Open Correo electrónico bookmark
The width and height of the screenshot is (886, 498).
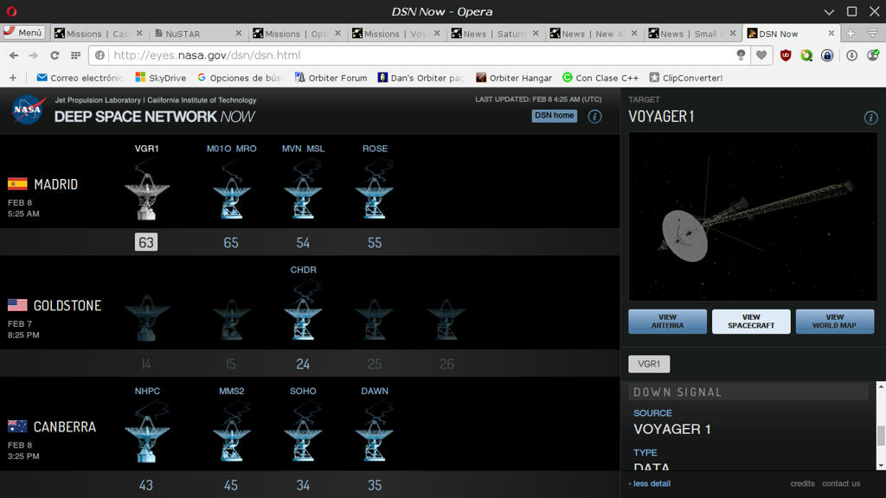[79, 78]
